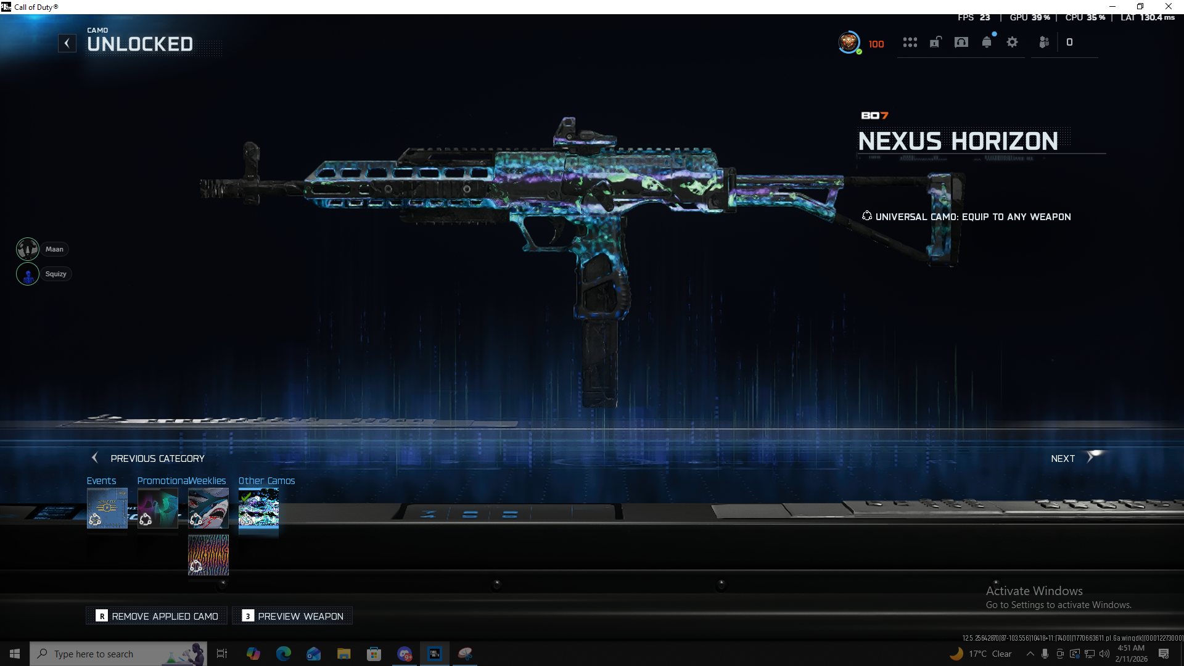Click REMOVE APPLIED CAMO
The height and width of the screenshot is (666, 1184).
click(157, 616)
